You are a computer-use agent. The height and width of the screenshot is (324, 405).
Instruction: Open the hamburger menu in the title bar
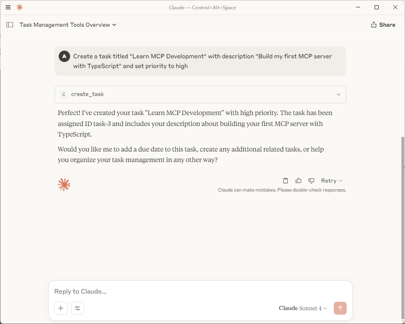point(8,8)
